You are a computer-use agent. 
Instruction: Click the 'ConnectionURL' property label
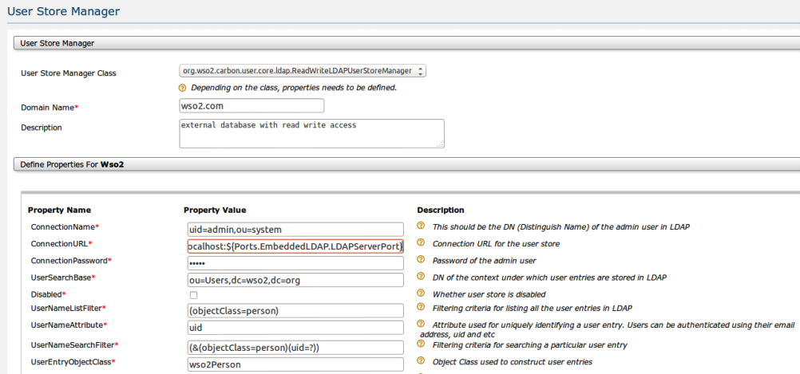59,243
